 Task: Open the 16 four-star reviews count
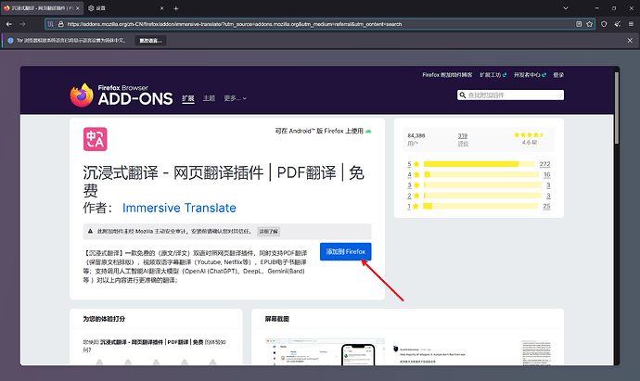pyautogui.click(x=547, y=174)
